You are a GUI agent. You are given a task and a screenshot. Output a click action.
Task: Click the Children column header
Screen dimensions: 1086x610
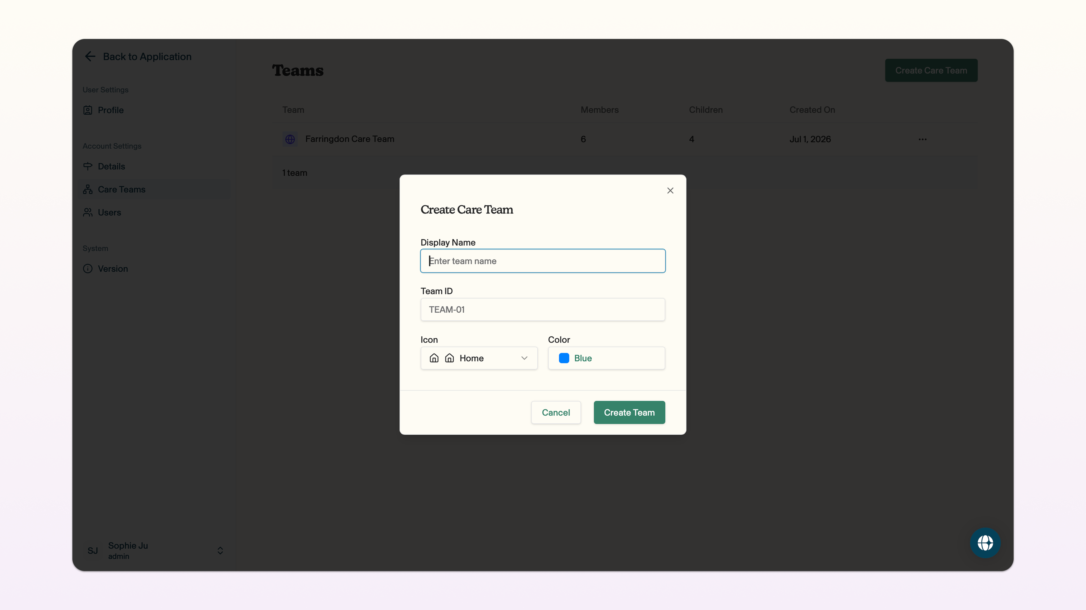point(706,110)
